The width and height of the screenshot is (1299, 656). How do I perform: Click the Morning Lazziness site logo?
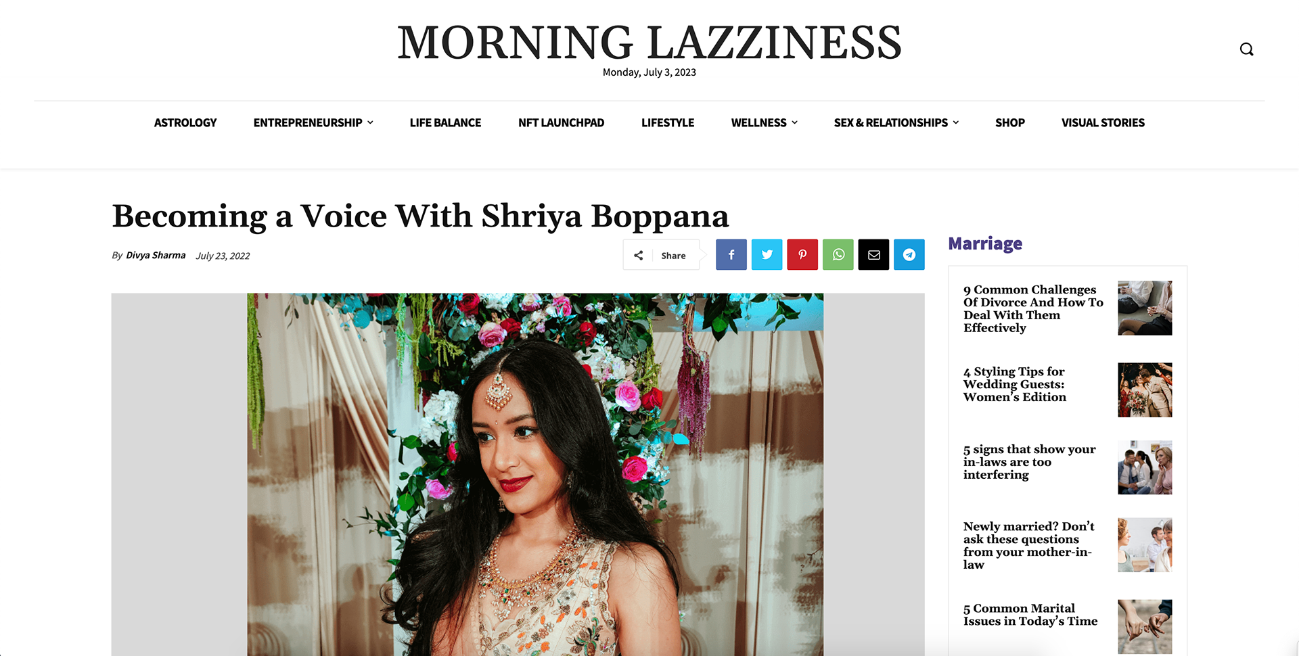pos(649,42)
